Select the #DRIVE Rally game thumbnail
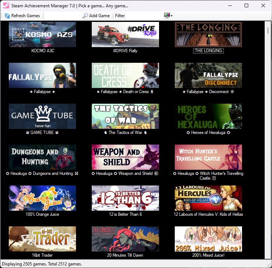Screen dimensions: 272x268 (x=125, y=34)
